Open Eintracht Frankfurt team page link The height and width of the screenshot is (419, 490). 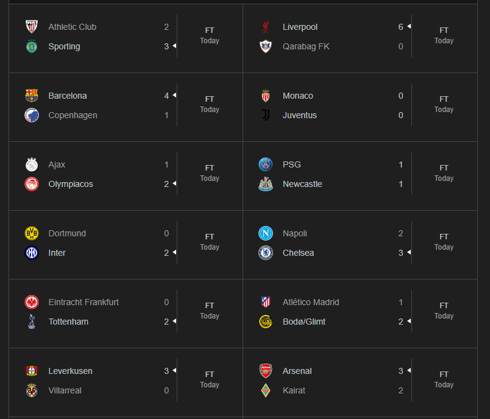coord(83,302)
